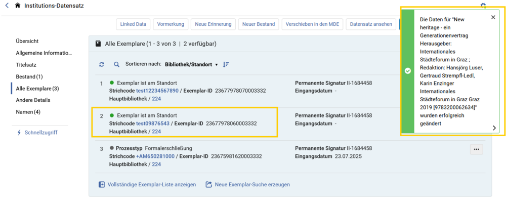Toggle the sort order direction icon
The image size is (506, 201).
226,65
